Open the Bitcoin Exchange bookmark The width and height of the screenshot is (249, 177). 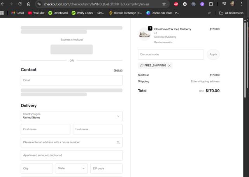(125, 13)
